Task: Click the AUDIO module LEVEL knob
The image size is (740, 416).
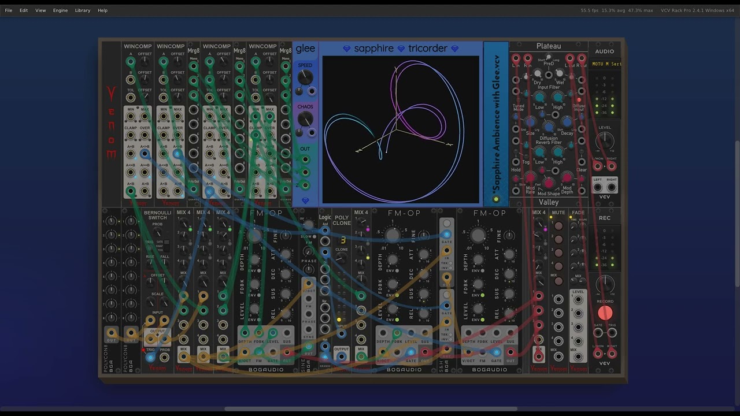Action: [605, 140]
